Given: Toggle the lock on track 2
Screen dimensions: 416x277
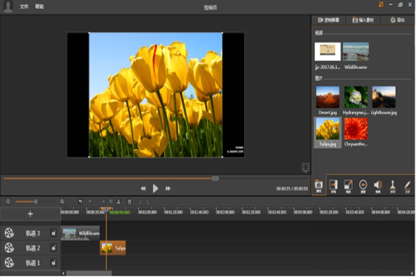Looking at the screenshot, I should (x=53, y=248).
